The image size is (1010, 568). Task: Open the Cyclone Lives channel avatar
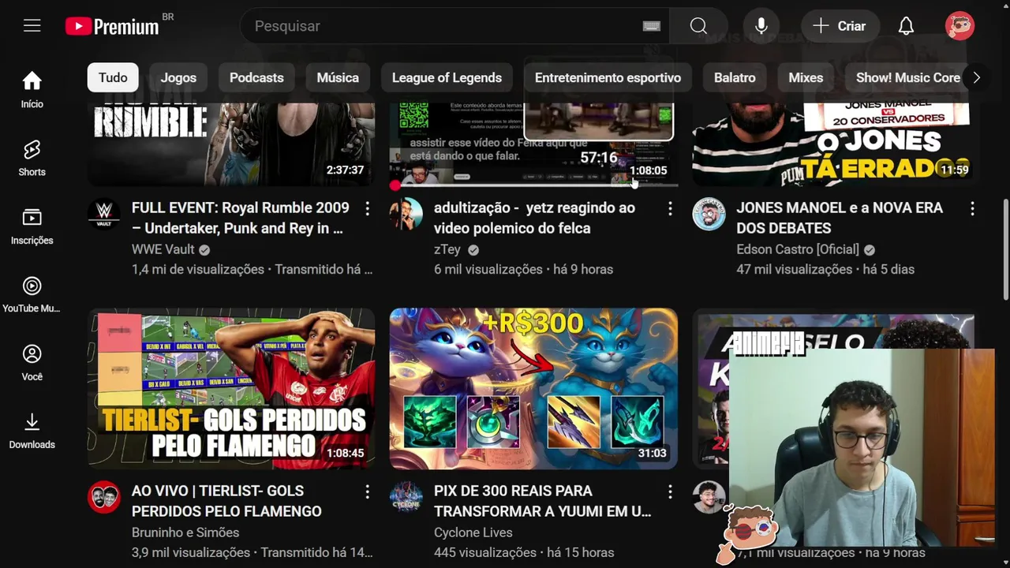[x=406, y=497]
